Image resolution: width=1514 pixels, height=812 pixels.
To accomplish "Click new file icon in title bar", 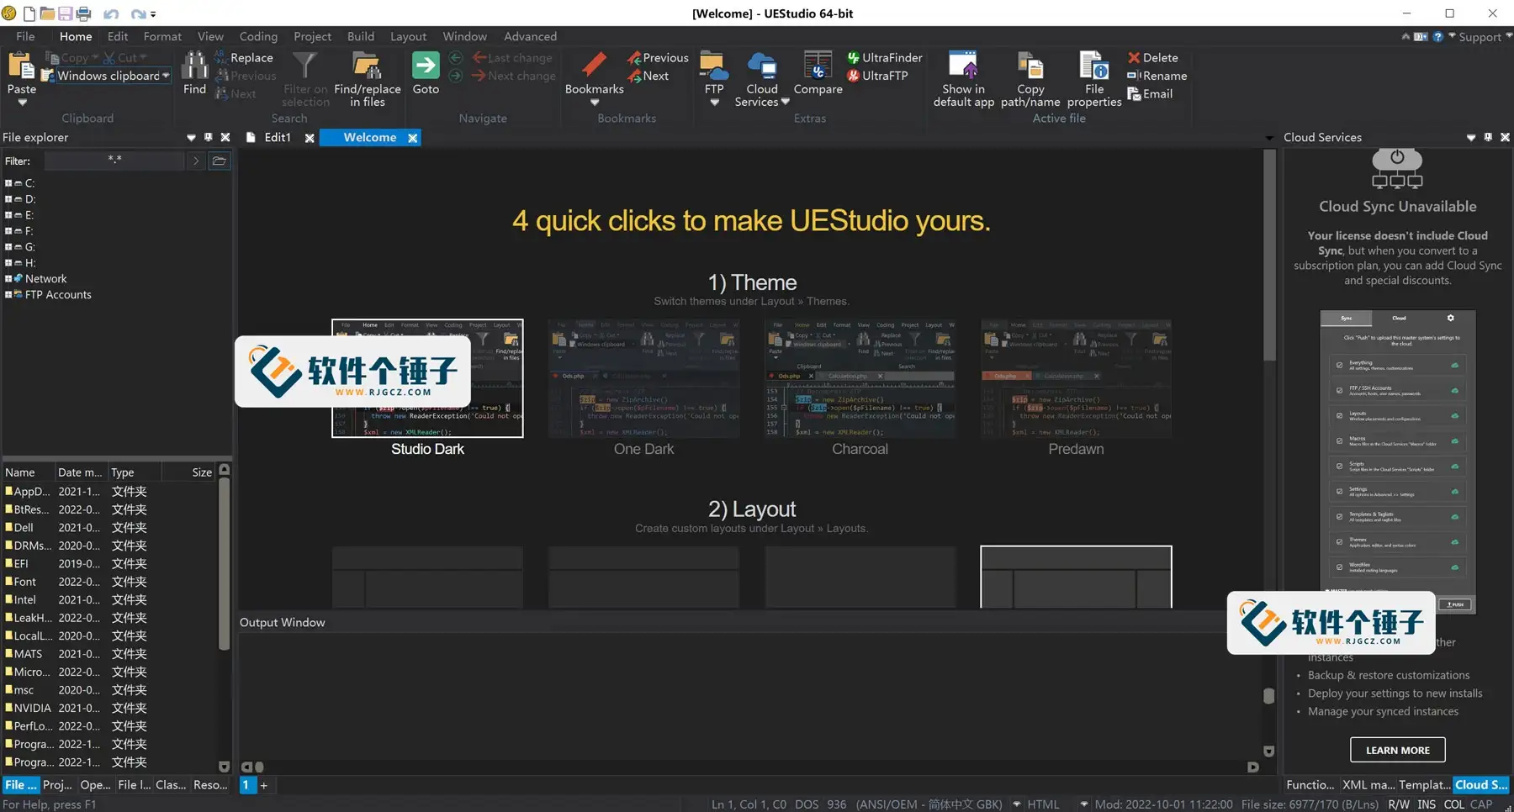I will click(29, 13).
